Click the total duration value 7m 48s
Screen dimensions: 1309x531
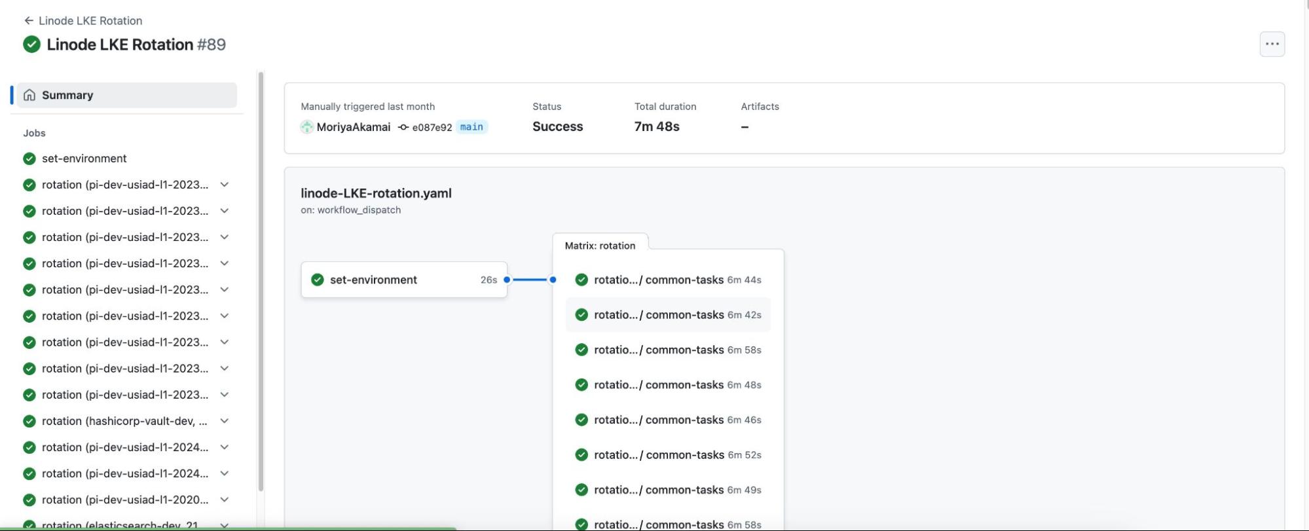click(x=657, y=126)
